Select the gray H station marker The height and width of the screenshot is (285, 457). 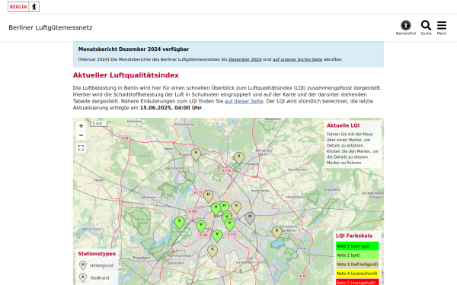click(250, 218)
